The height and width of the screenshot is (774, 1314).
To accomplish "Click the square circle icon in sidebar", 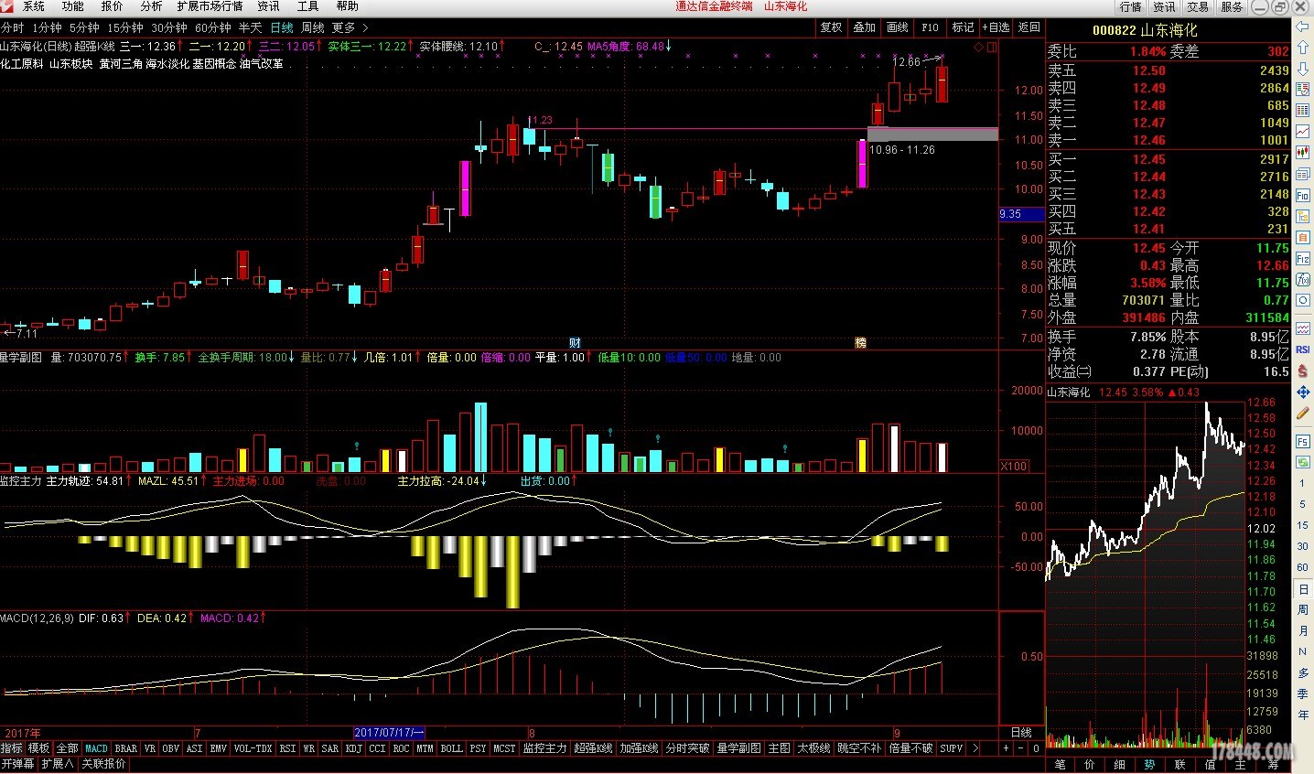I will click(1303, 300).
